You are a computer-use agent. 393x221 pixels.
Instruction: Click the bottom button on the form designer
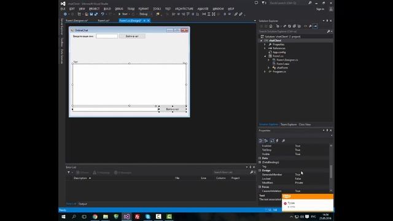click(173, 109)
